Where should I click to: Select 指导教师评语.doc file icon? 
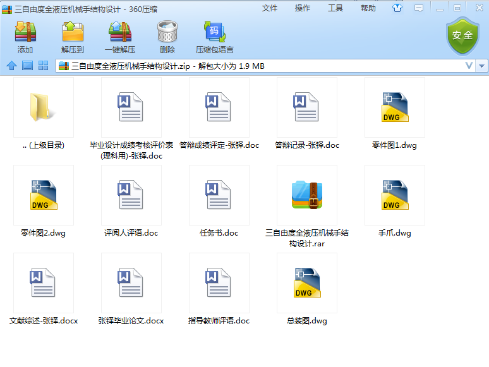tap(219, 283)
